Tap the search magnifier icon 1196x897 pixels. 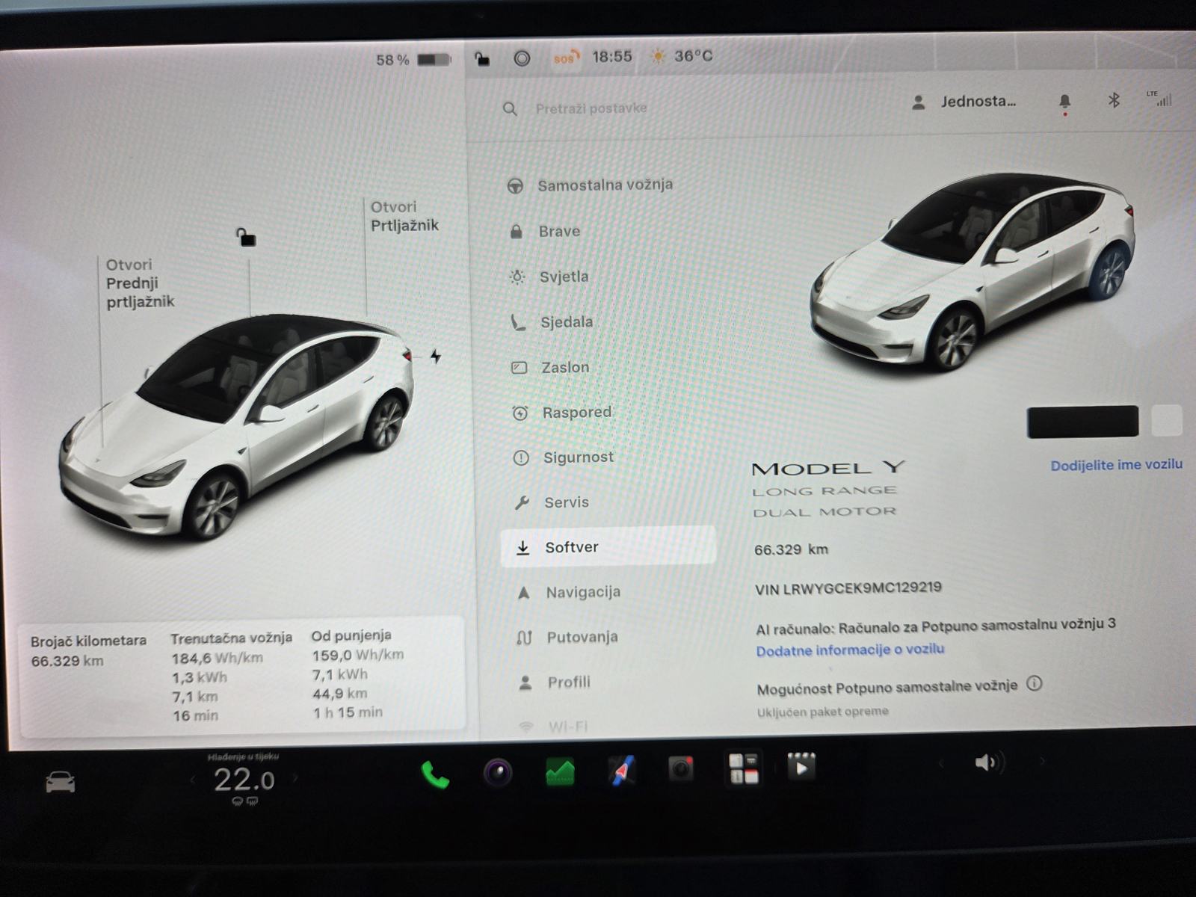pos(510,109)
